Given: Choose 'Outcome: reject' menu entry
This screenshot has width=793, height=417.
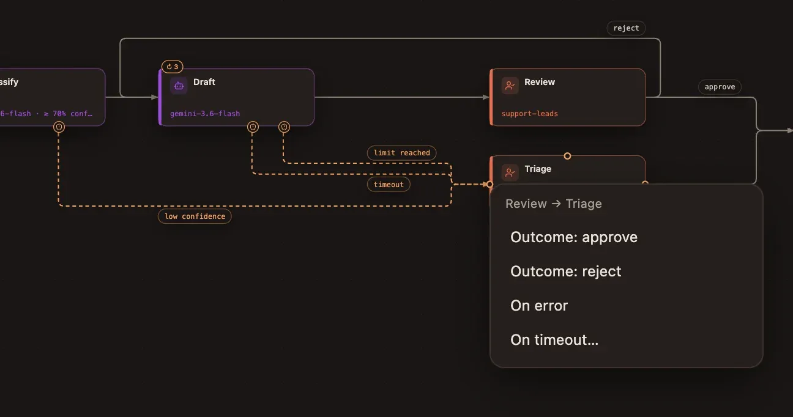Looking at the screenshot, I should [626, 271].
